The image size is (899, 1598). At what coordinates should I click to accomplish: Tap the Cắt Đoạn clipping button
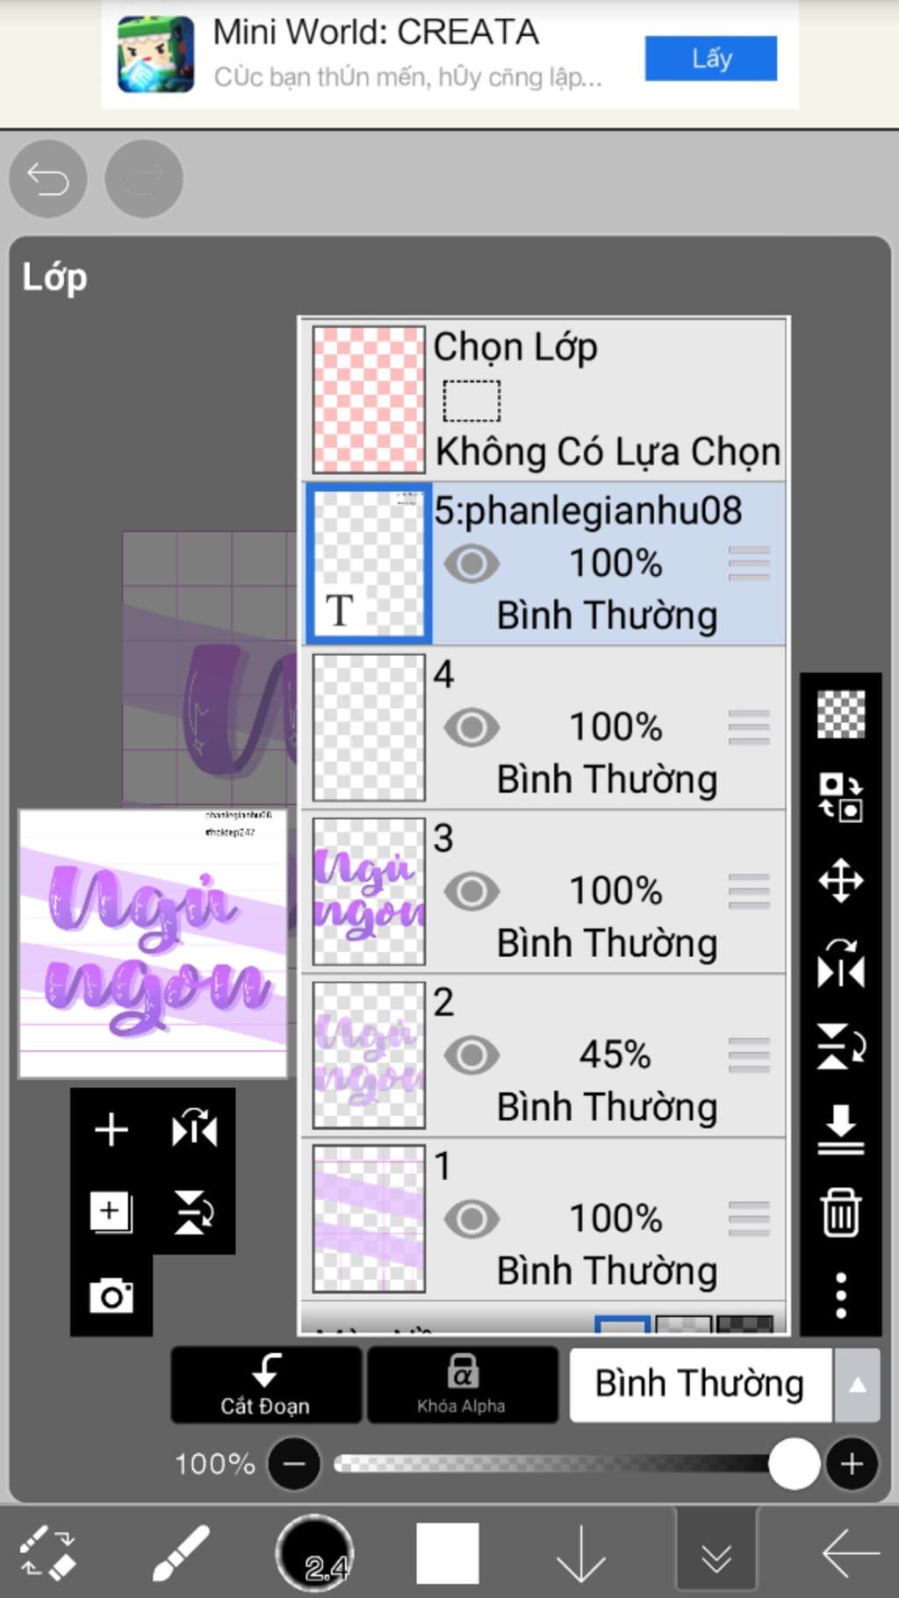click(x=266, y=1384)
